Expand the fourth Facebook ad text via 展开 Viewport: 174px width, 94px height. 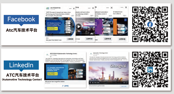tap(124, 16)
